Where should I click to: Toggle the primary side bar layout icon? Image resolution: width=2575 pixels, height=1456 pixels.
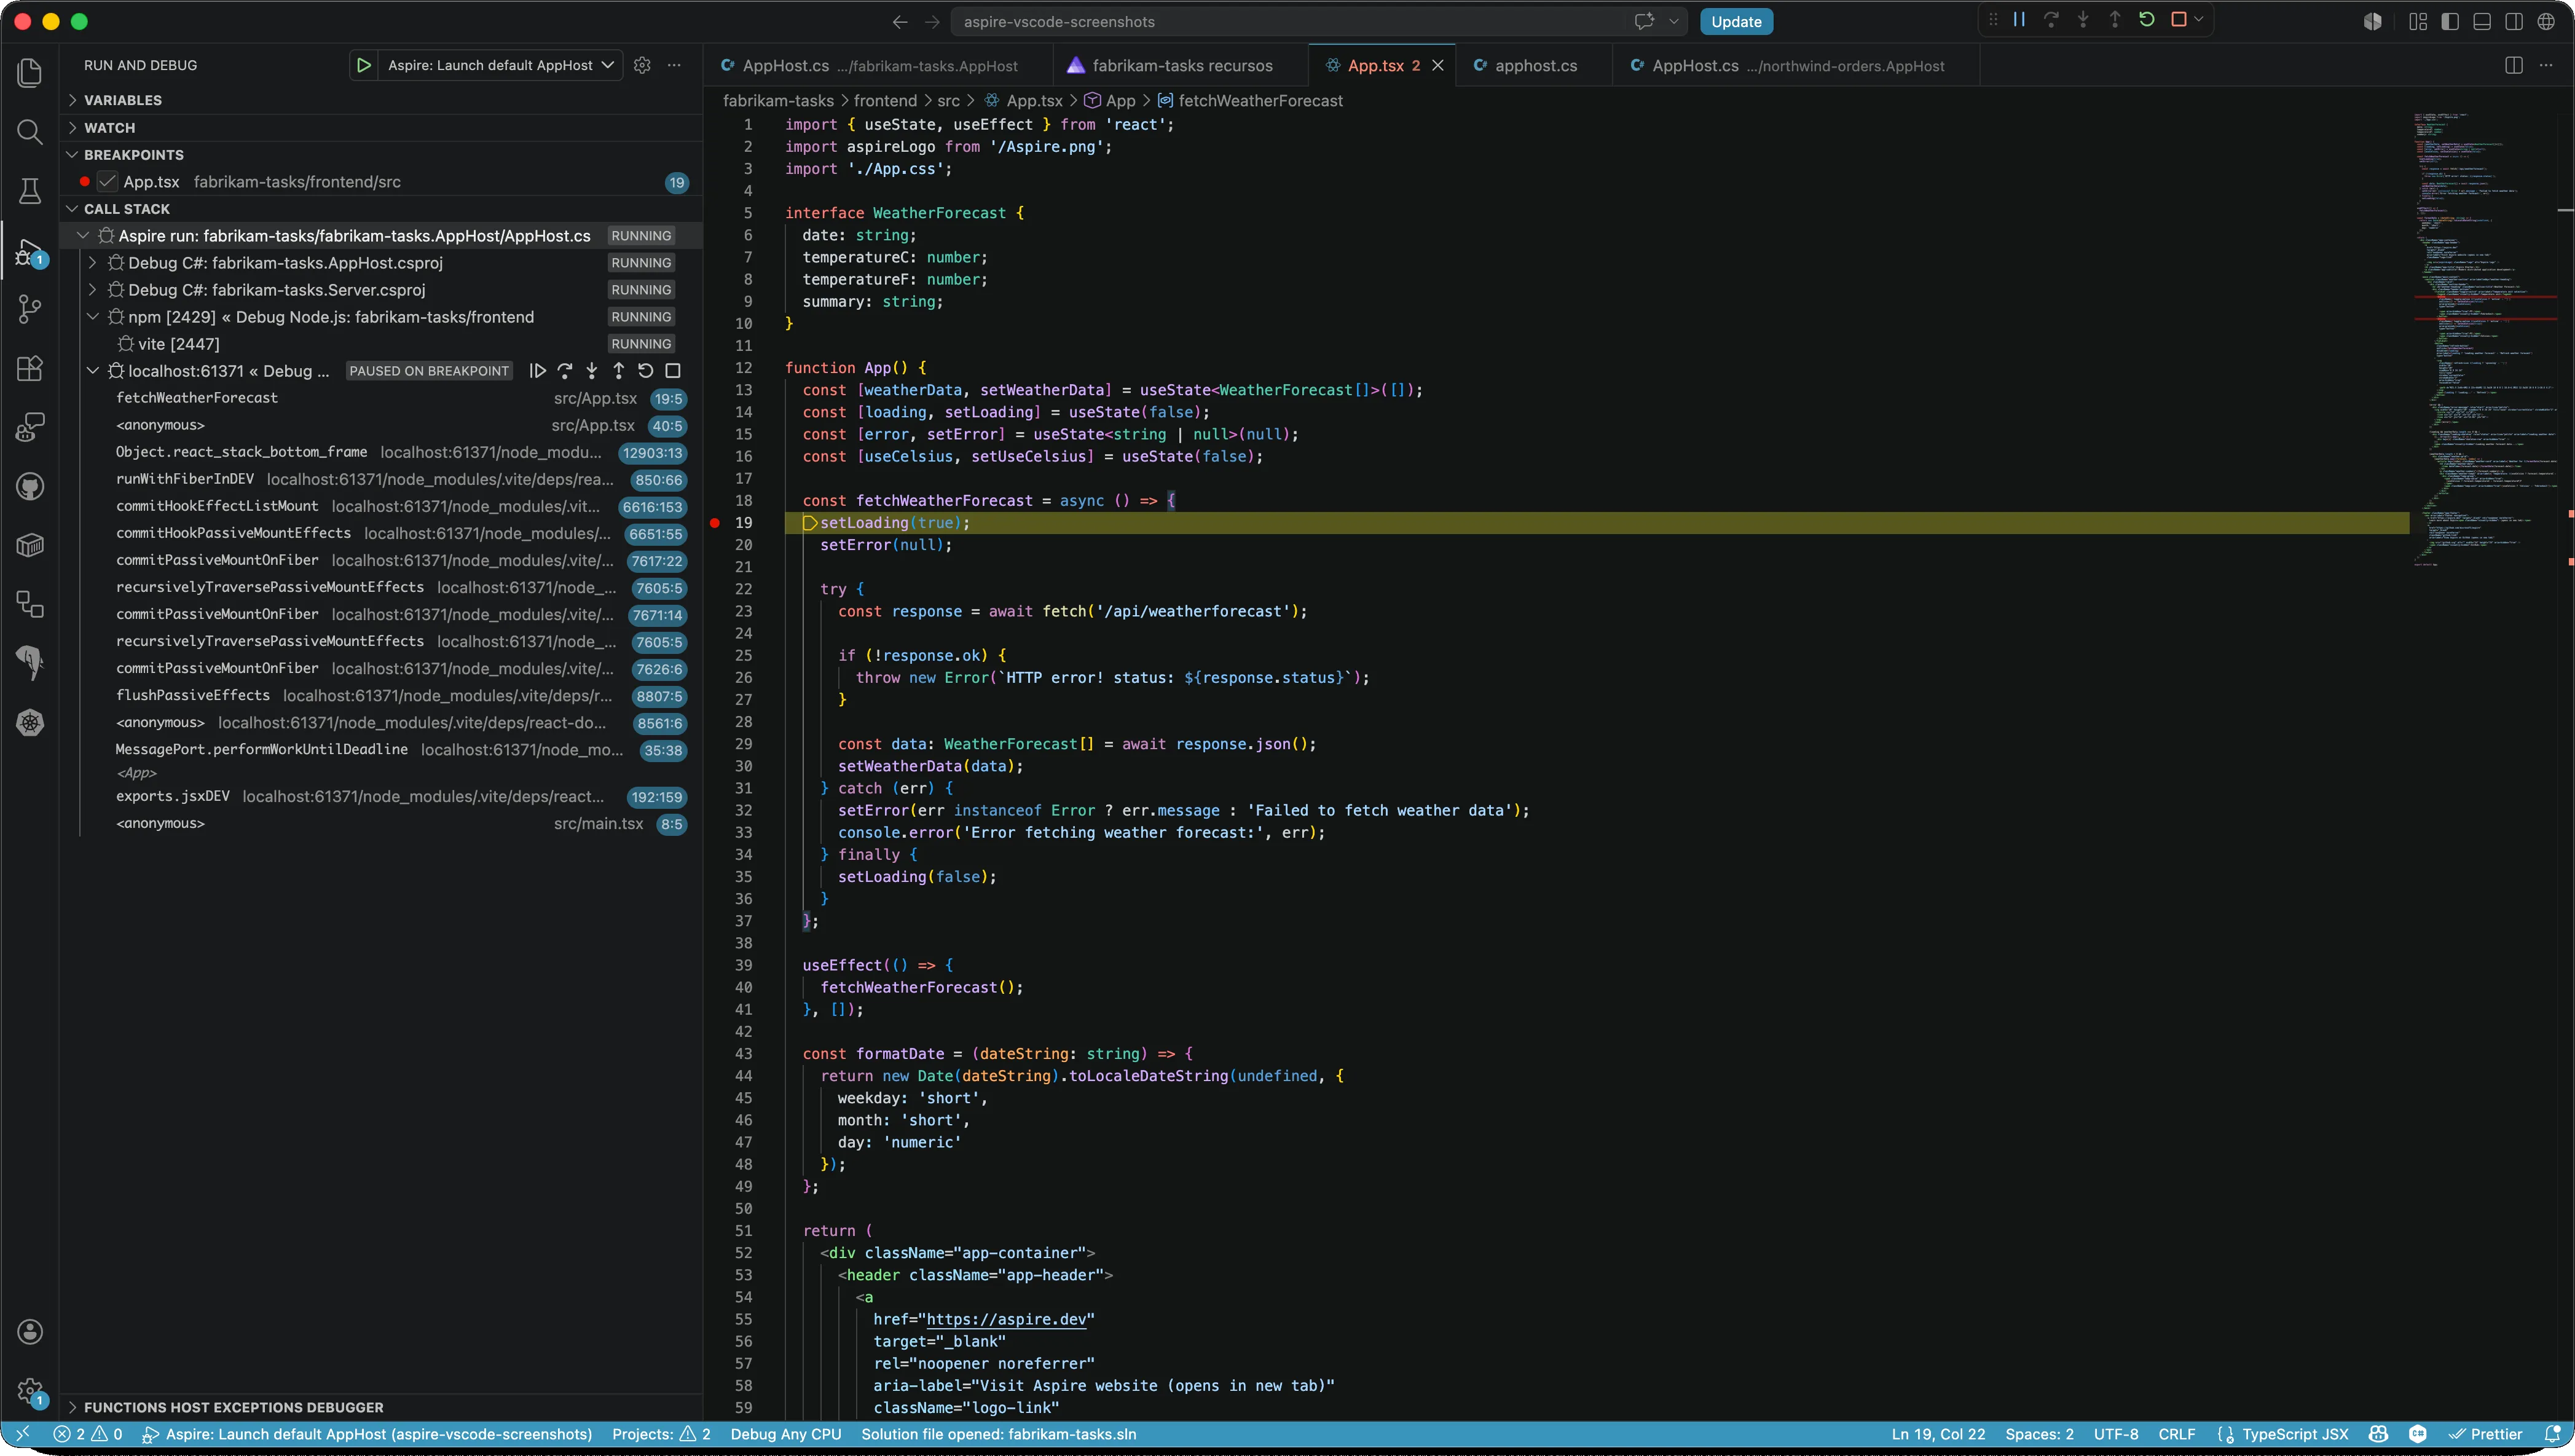[2450, 22]
